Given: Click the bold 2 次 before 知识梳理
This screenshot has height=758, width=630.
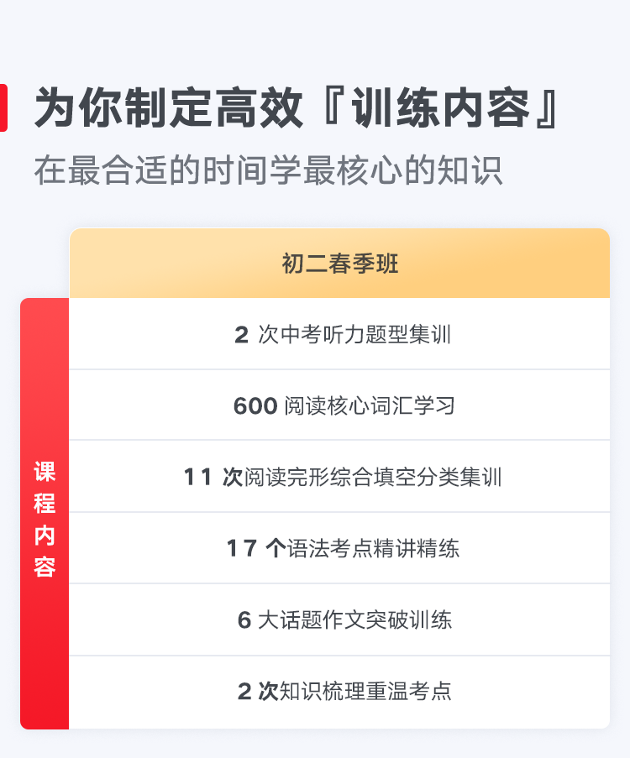Looking at the screenshot, I should click(257, 692).
